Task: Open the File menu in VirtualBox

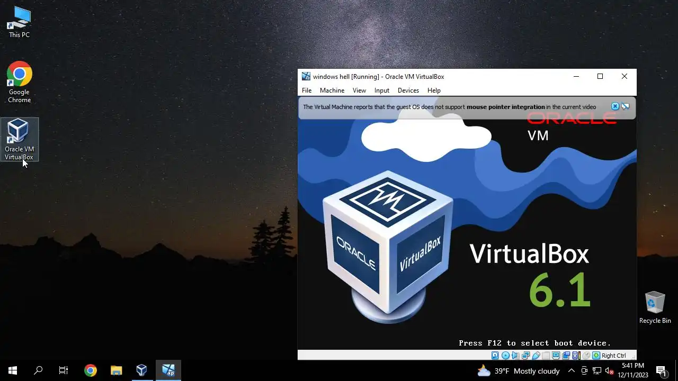Action: [307, 90]
